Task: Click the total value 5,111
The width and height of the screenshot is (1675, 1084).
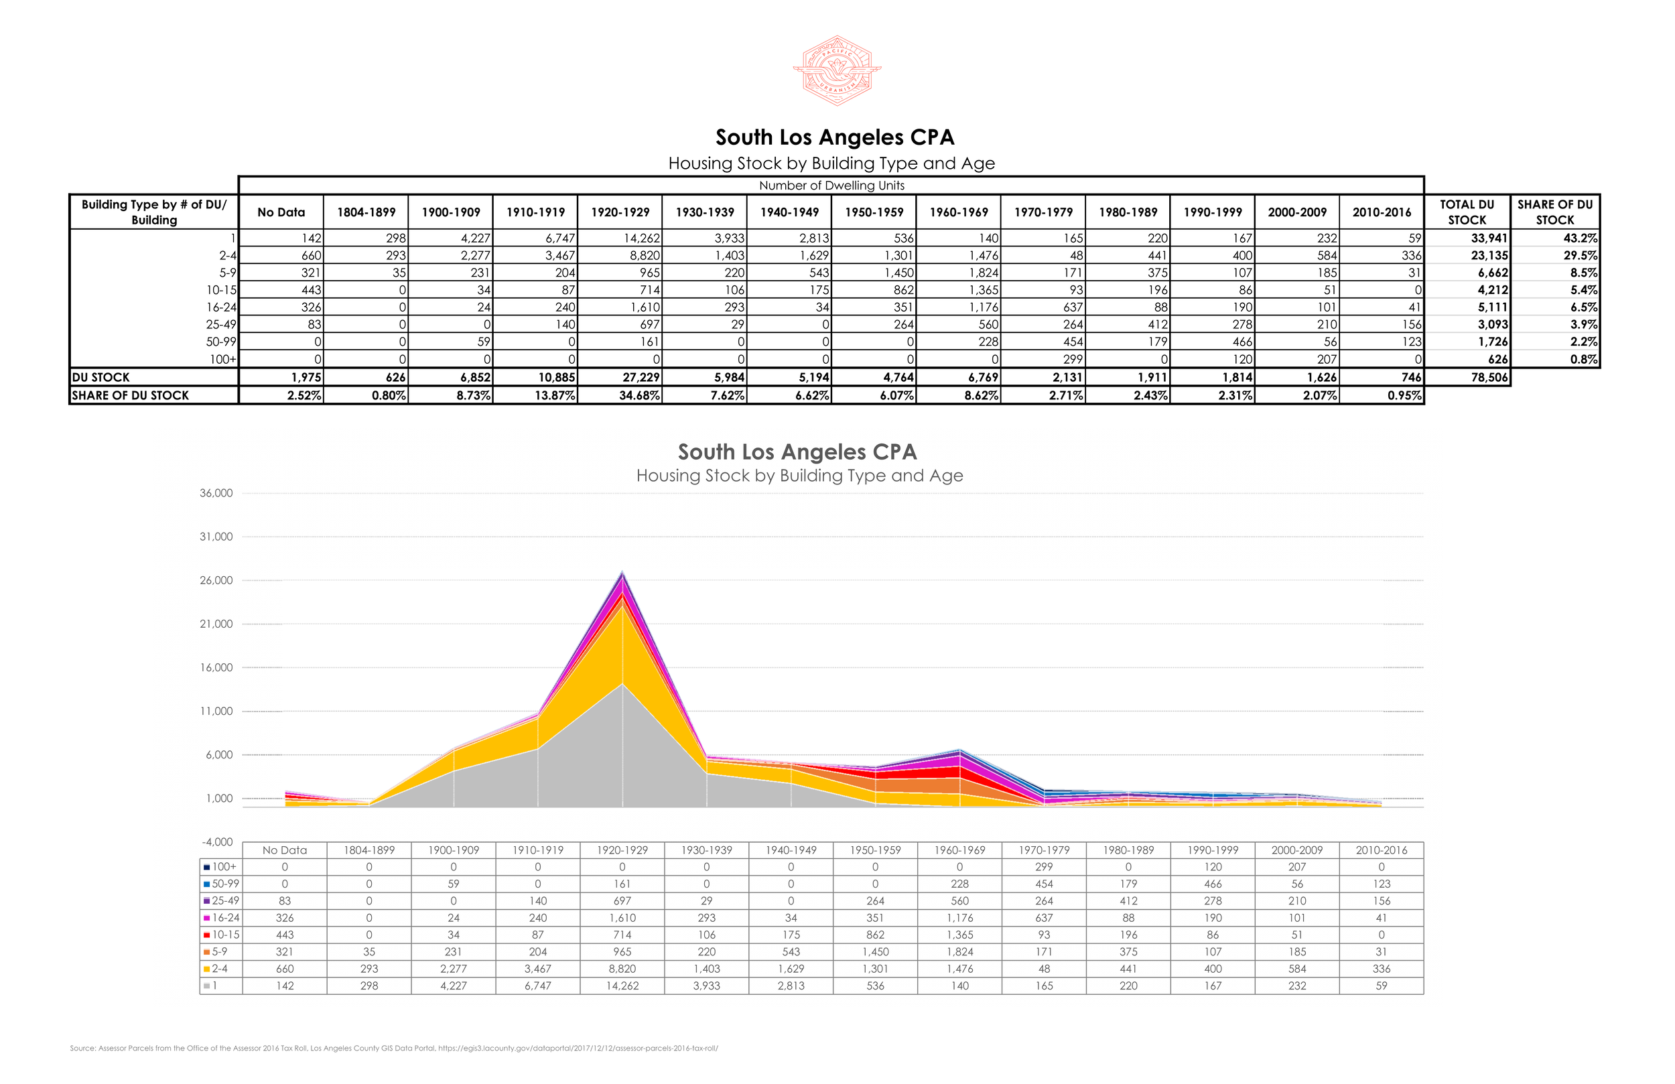Action: (1492, 308)
